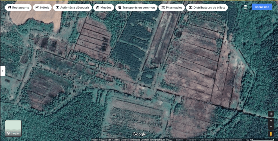This screenshot has height=141, width=278.
Task: Find Pharmacies nearby
Action: point(171,8)
